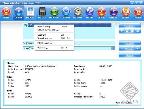Viewport: 144px width, 109px height.
Task: Add a file with the plus button
Action: pos(132,31)
